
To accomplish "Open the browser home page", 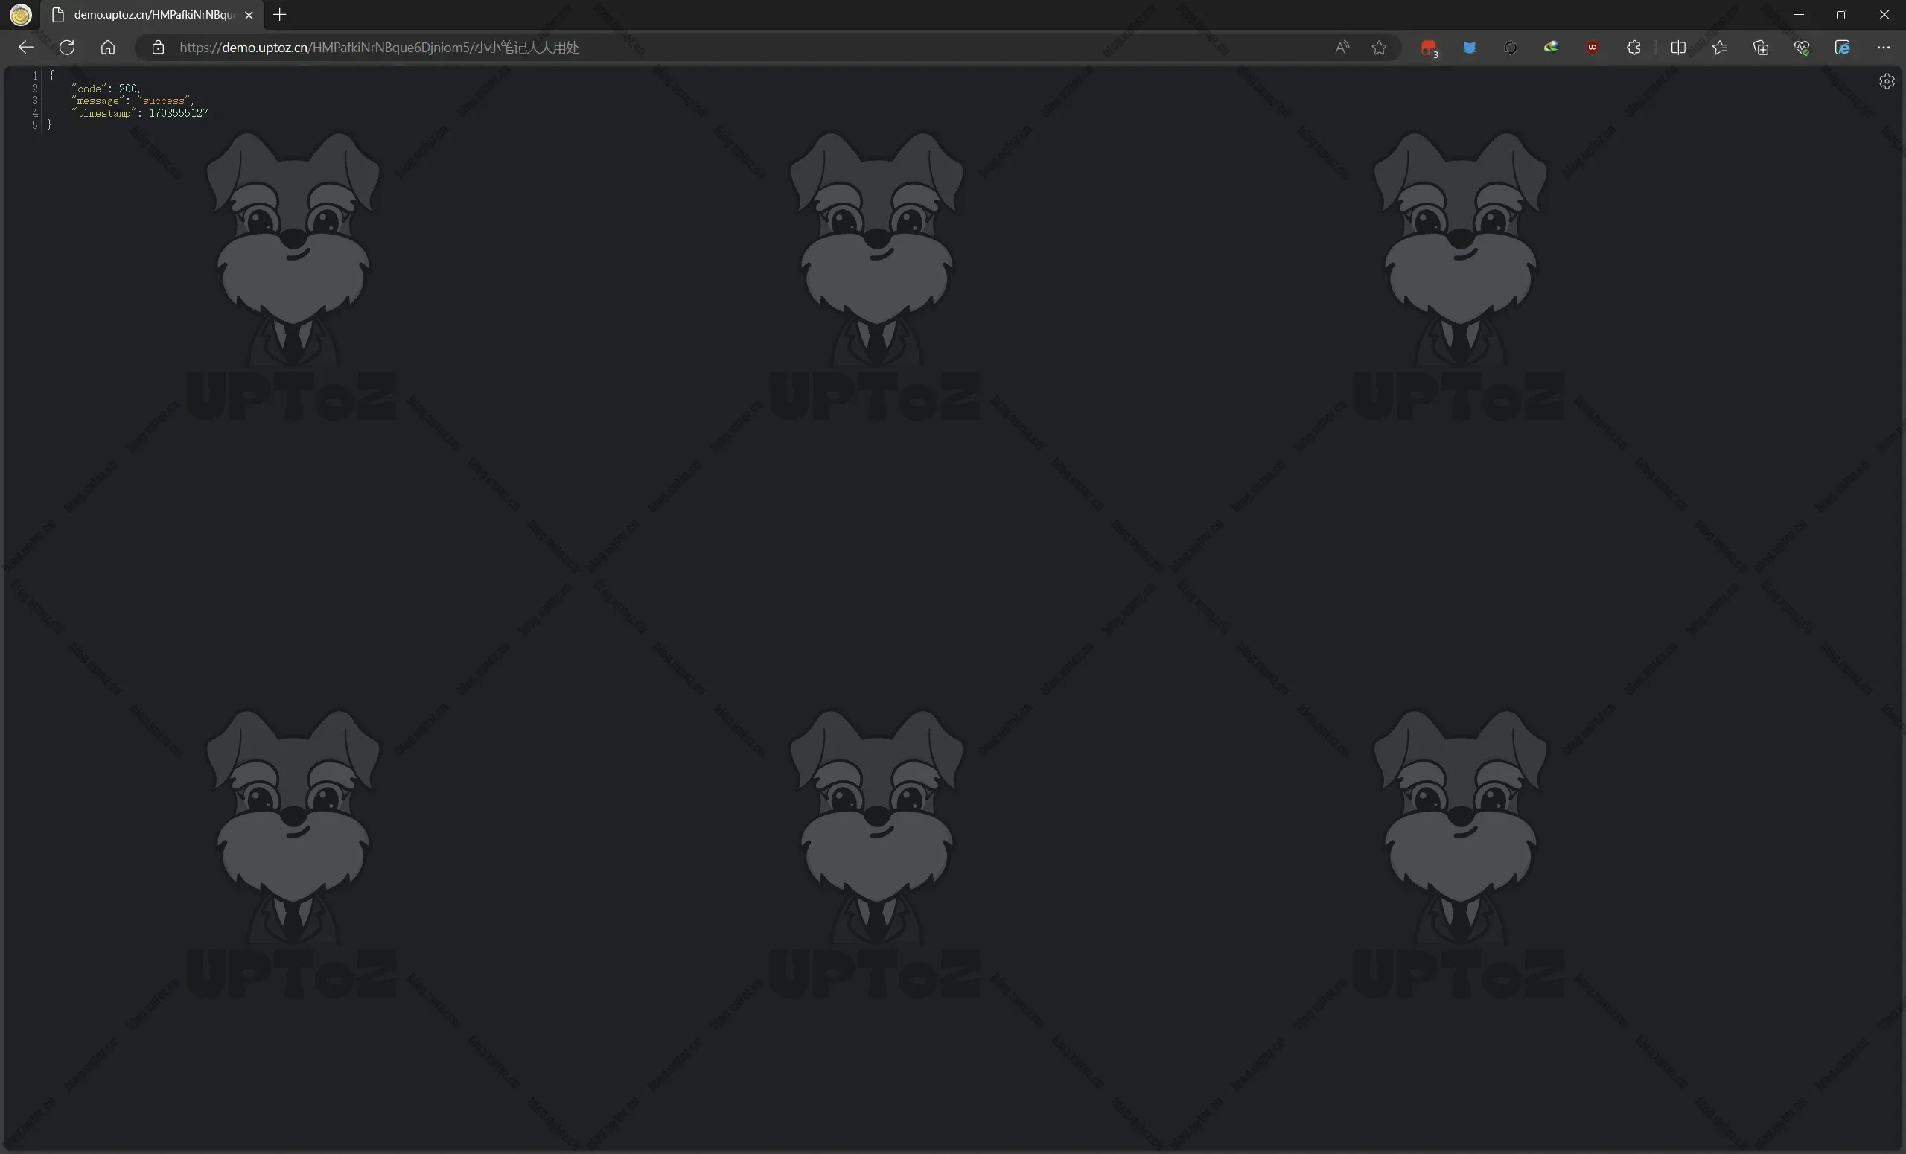I will (108, 47).
